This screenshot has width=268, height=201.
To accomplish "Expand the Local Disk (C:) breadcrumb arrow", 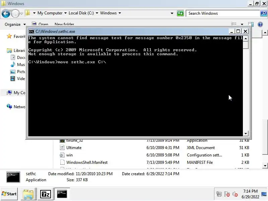I will coord(97,13).
